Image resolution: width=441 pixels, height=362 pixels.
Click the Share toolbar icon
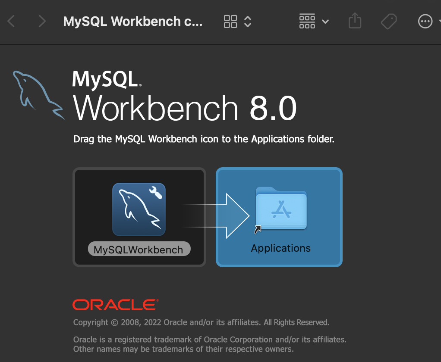point(355,21)
